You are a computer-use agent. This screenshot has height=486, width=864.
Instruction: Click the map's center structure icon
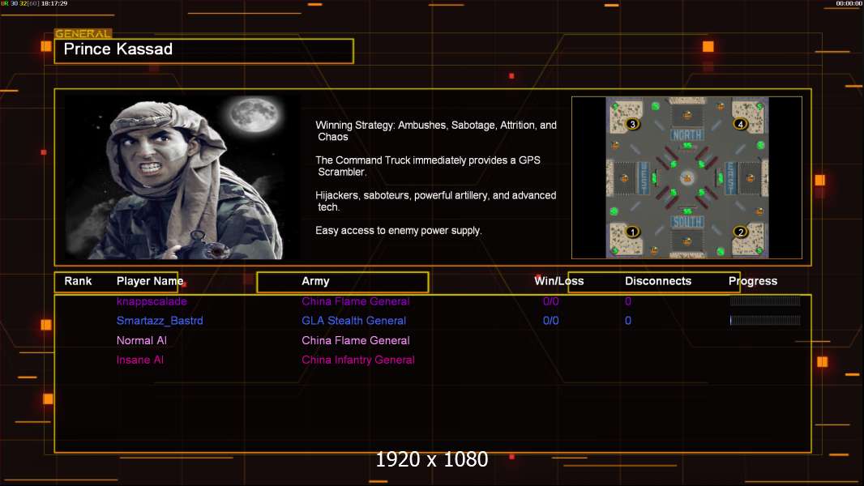click(686, 177)
